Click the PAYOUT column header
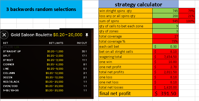 [x=82, y=43]
